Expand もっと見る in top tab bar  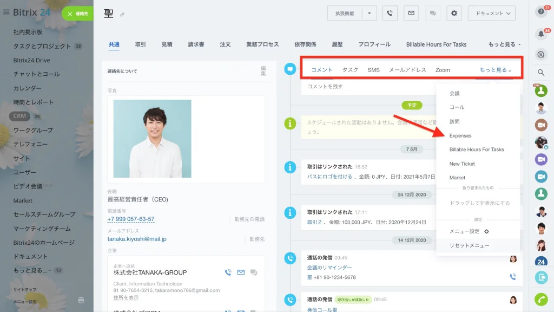(505, 44)
